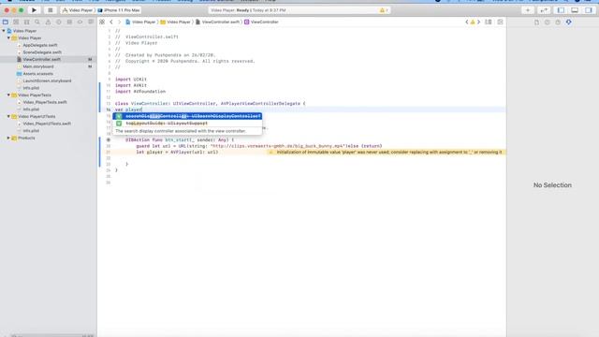This screenshot has width=599, height=337.
Task: Go back in editor history
Action: pyautogui.click(x=111, y=22)
